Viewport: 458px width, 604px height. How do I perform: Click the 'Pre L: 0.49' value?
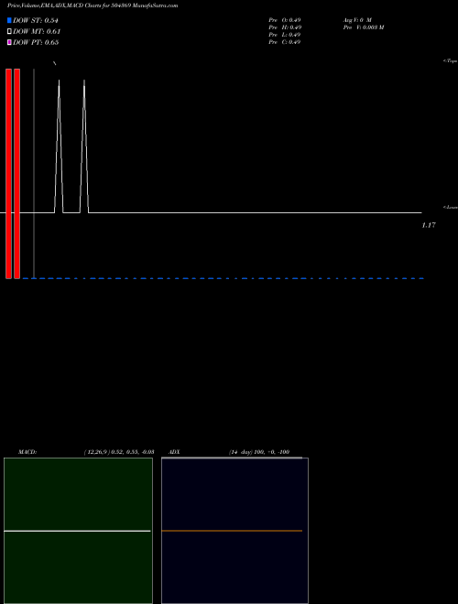click(x=285, y=35)
